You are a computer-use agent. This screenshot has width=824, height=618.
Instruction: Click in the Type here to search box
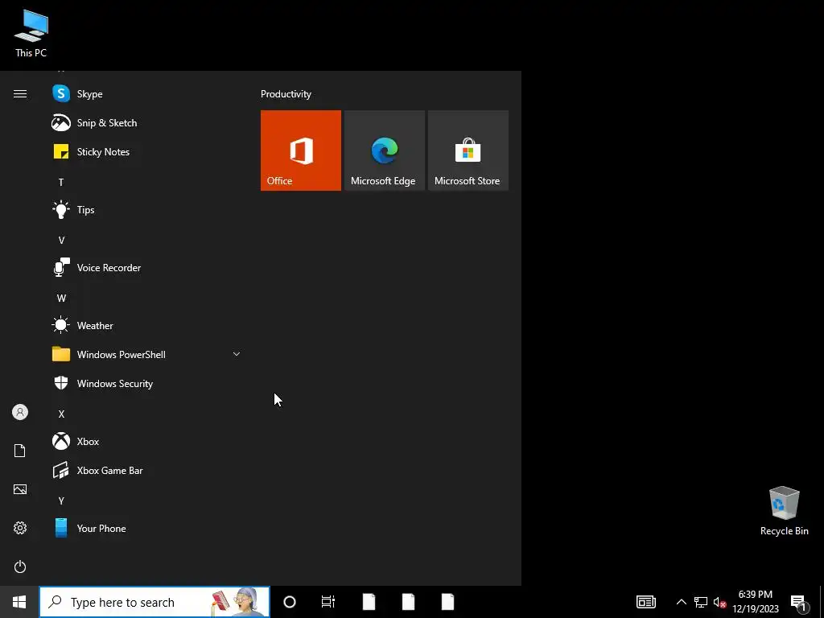click(x=154, y=602)
